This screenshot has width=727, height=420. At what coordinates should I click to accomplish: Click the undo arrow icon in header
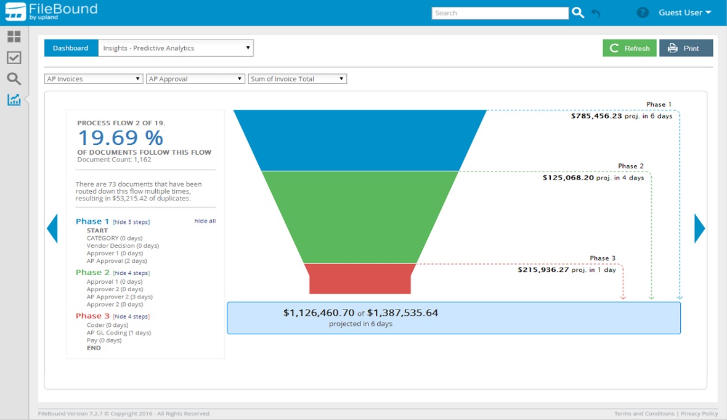(596, 13)
